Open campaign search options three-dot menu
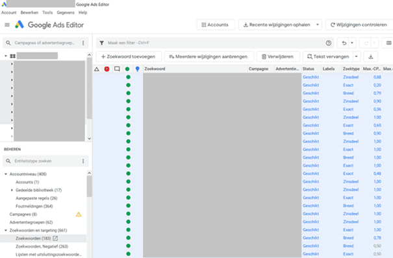 point(83,43)
